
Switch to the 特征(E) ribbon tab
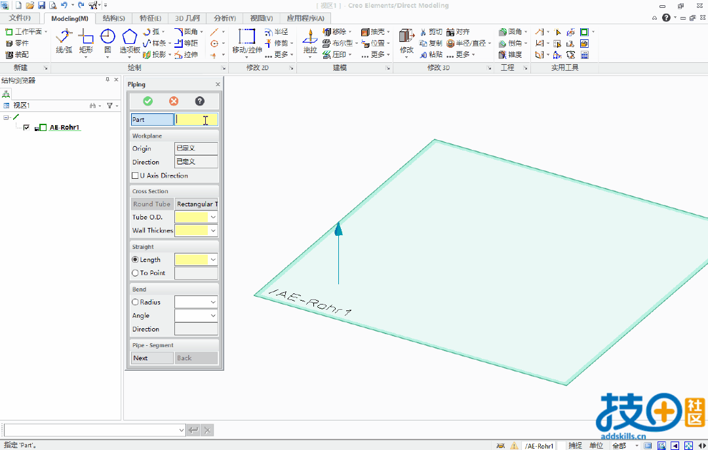[150, 18]
